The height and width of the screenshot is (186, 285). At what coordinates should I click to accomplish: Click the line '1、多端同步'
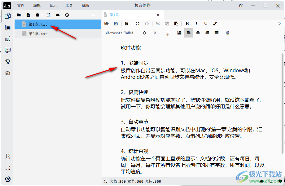point(135,63)
